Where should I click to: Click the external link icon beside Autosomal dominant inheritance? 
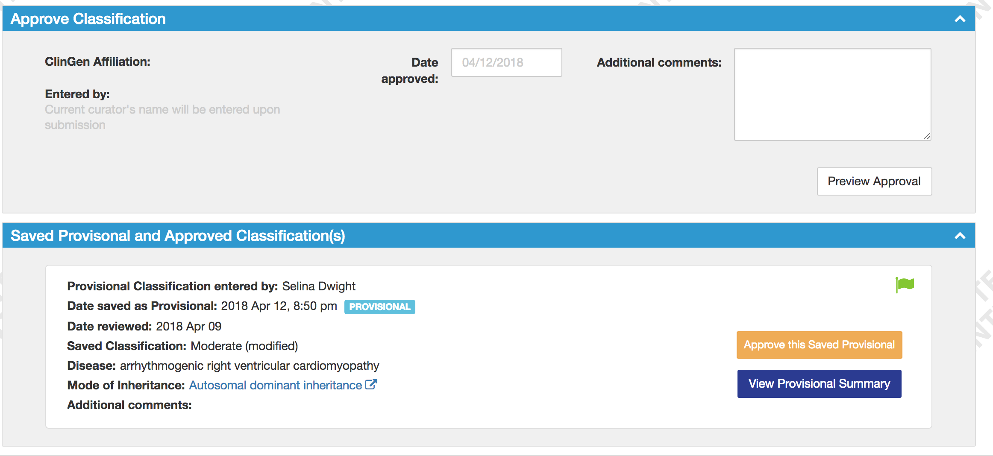coord(371,385)
